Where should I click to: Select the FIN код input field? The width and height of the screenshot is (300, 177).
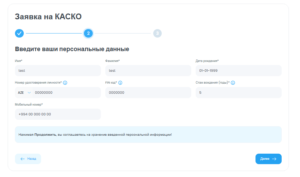pos(148,92)
